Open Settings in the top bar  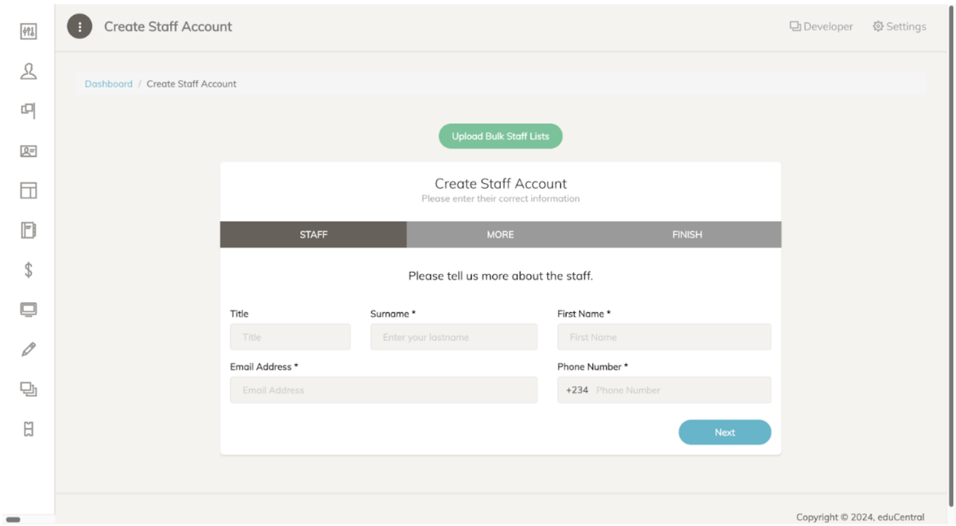pos(899,27)
